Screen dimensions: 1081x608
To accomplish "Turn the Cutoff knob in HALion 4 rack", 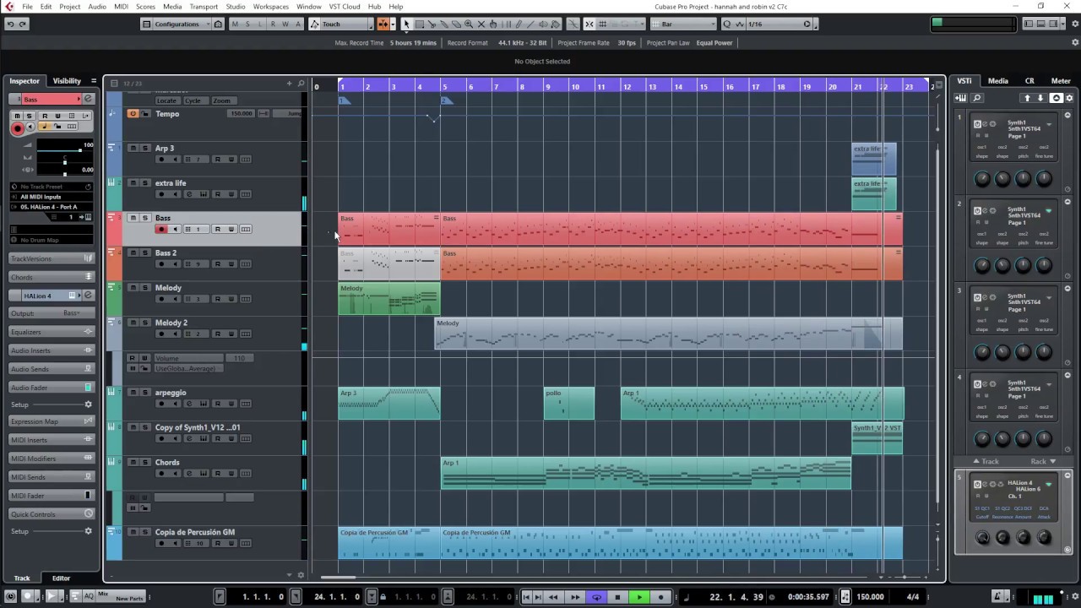I will 982,538.
